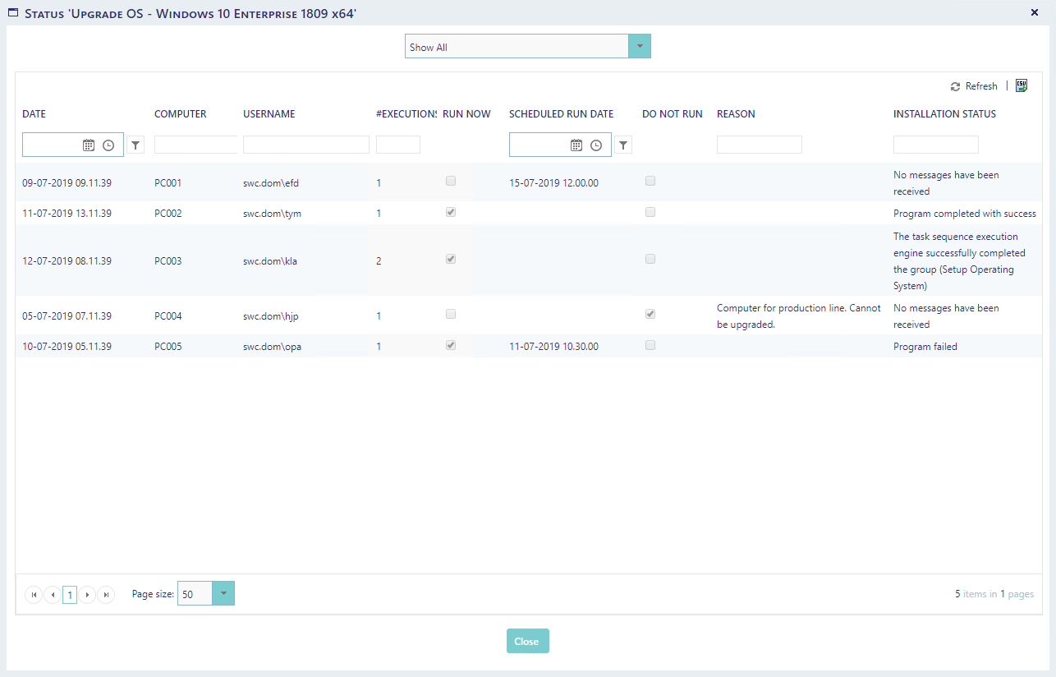This screenshot has height=677, width=1056.
Task: Click the filter funnel next to Date
Action: pos(135,145)
